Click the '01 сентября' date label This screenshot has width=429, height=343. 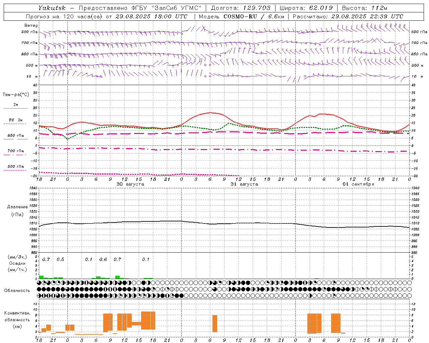[358, 184]
